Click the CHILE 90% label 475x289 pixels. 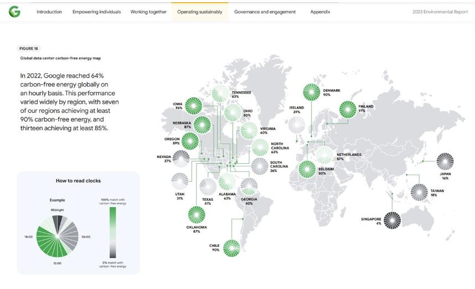click(x=214, y=247)
